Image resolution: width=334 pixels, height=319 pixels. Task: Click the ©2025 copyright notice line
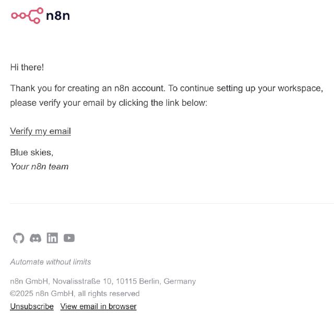coord(75,293)
